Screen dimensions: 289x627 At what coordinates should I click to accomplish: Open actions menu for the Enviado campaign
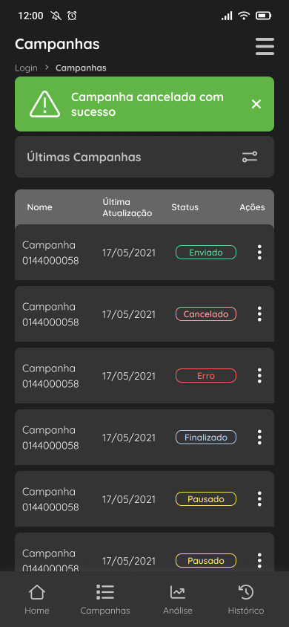[259, 253]
